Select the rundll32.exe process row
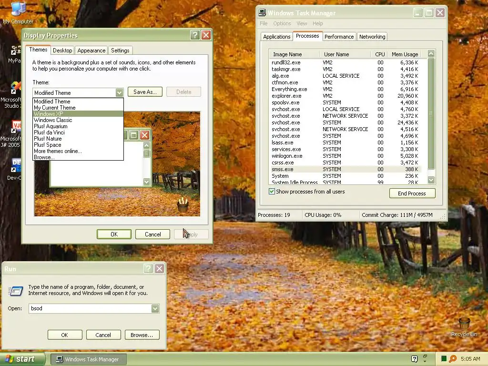The width and height of the screenshot is (488, 366). point(345,62)
